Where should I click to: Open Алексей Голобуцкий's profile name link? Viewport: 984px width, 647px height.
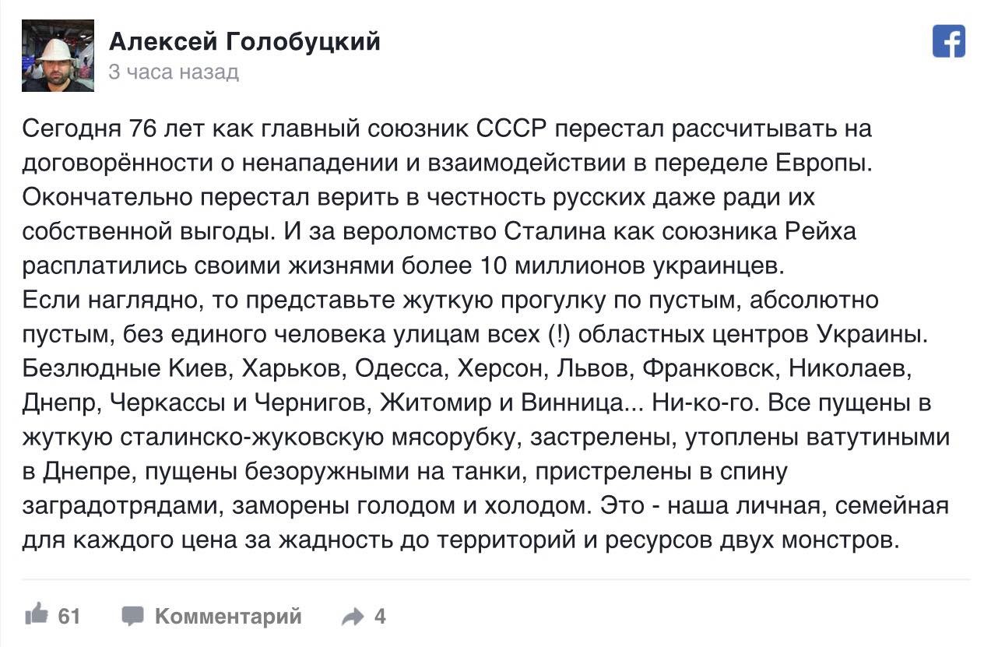244,41
